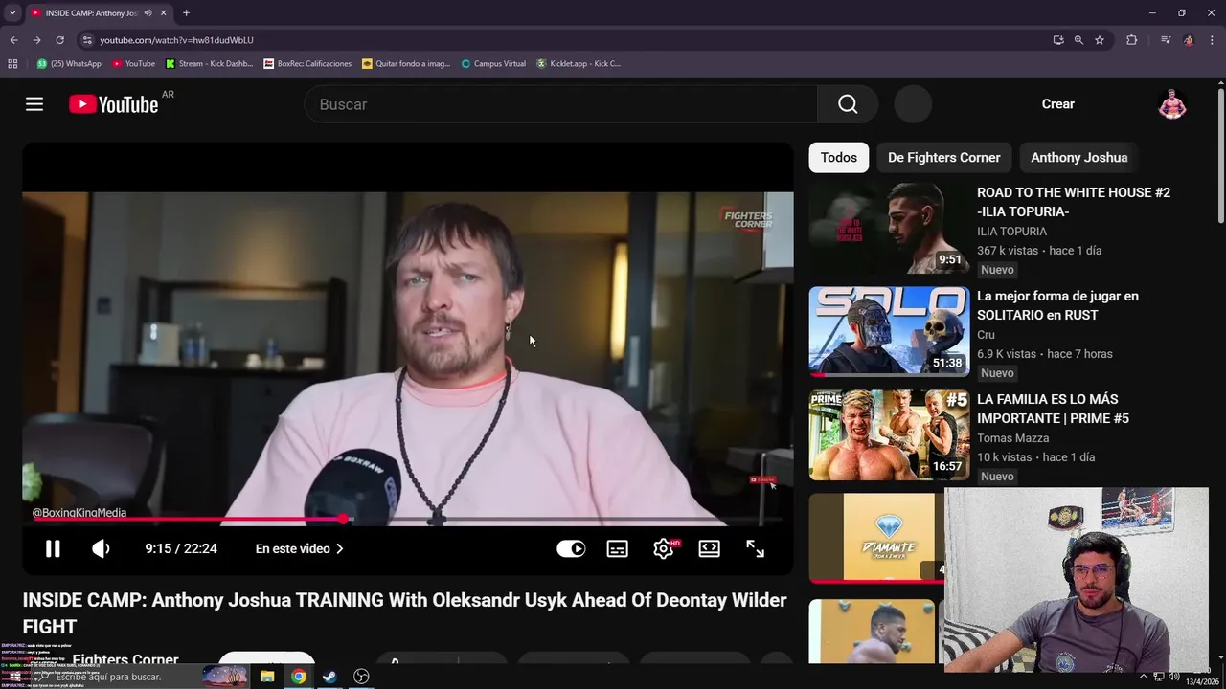
Task: Mute the video with the speaker icon
Action: pyautogui.click(x=101, y=548)
